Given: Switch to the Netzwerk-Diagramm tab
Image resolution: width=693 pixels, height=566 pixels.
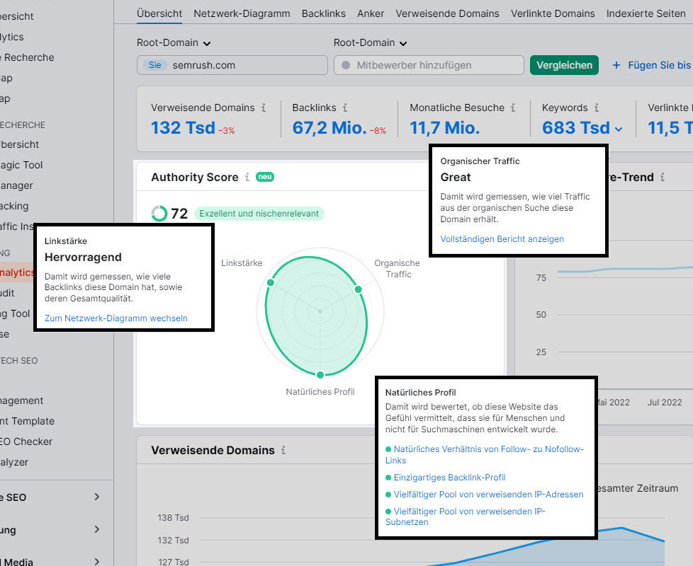Looking at the screenshot, I should point(242,13).
